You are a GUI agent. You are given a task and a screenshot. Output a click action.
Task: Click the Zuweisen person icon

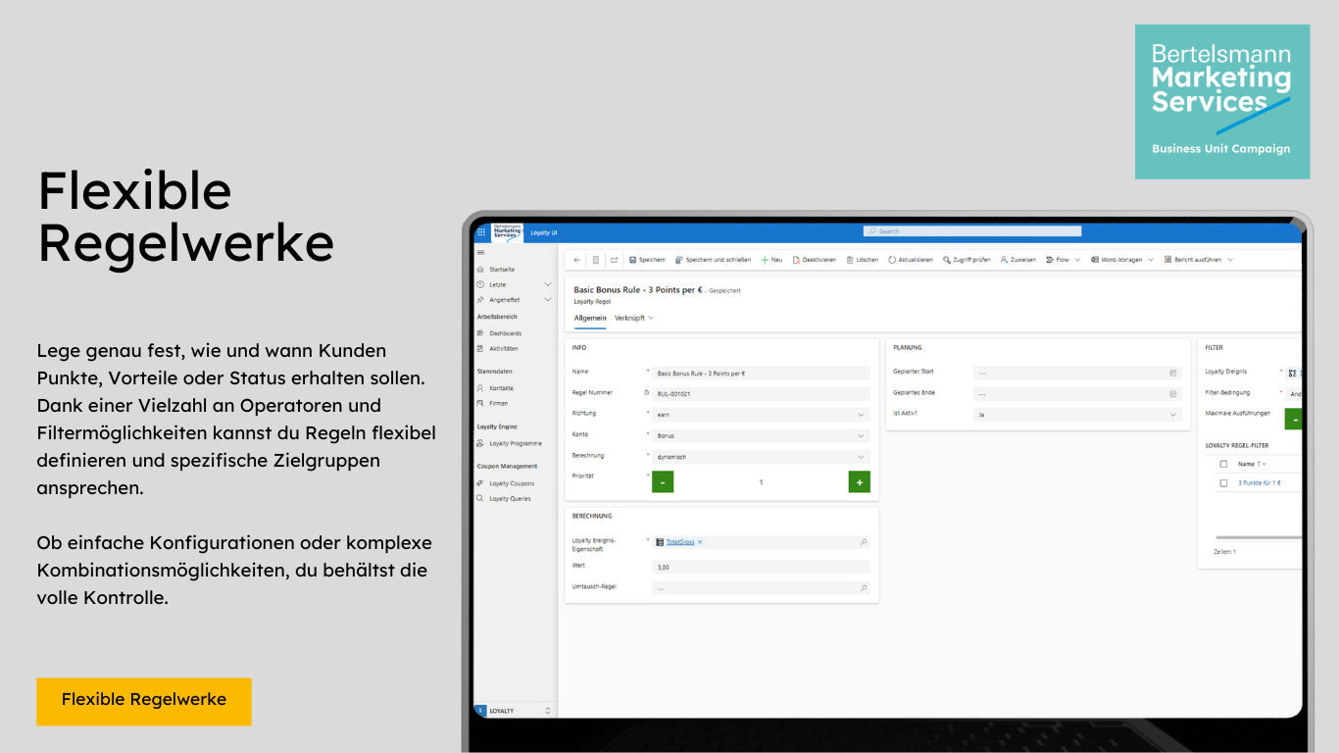click(1004, 260)
